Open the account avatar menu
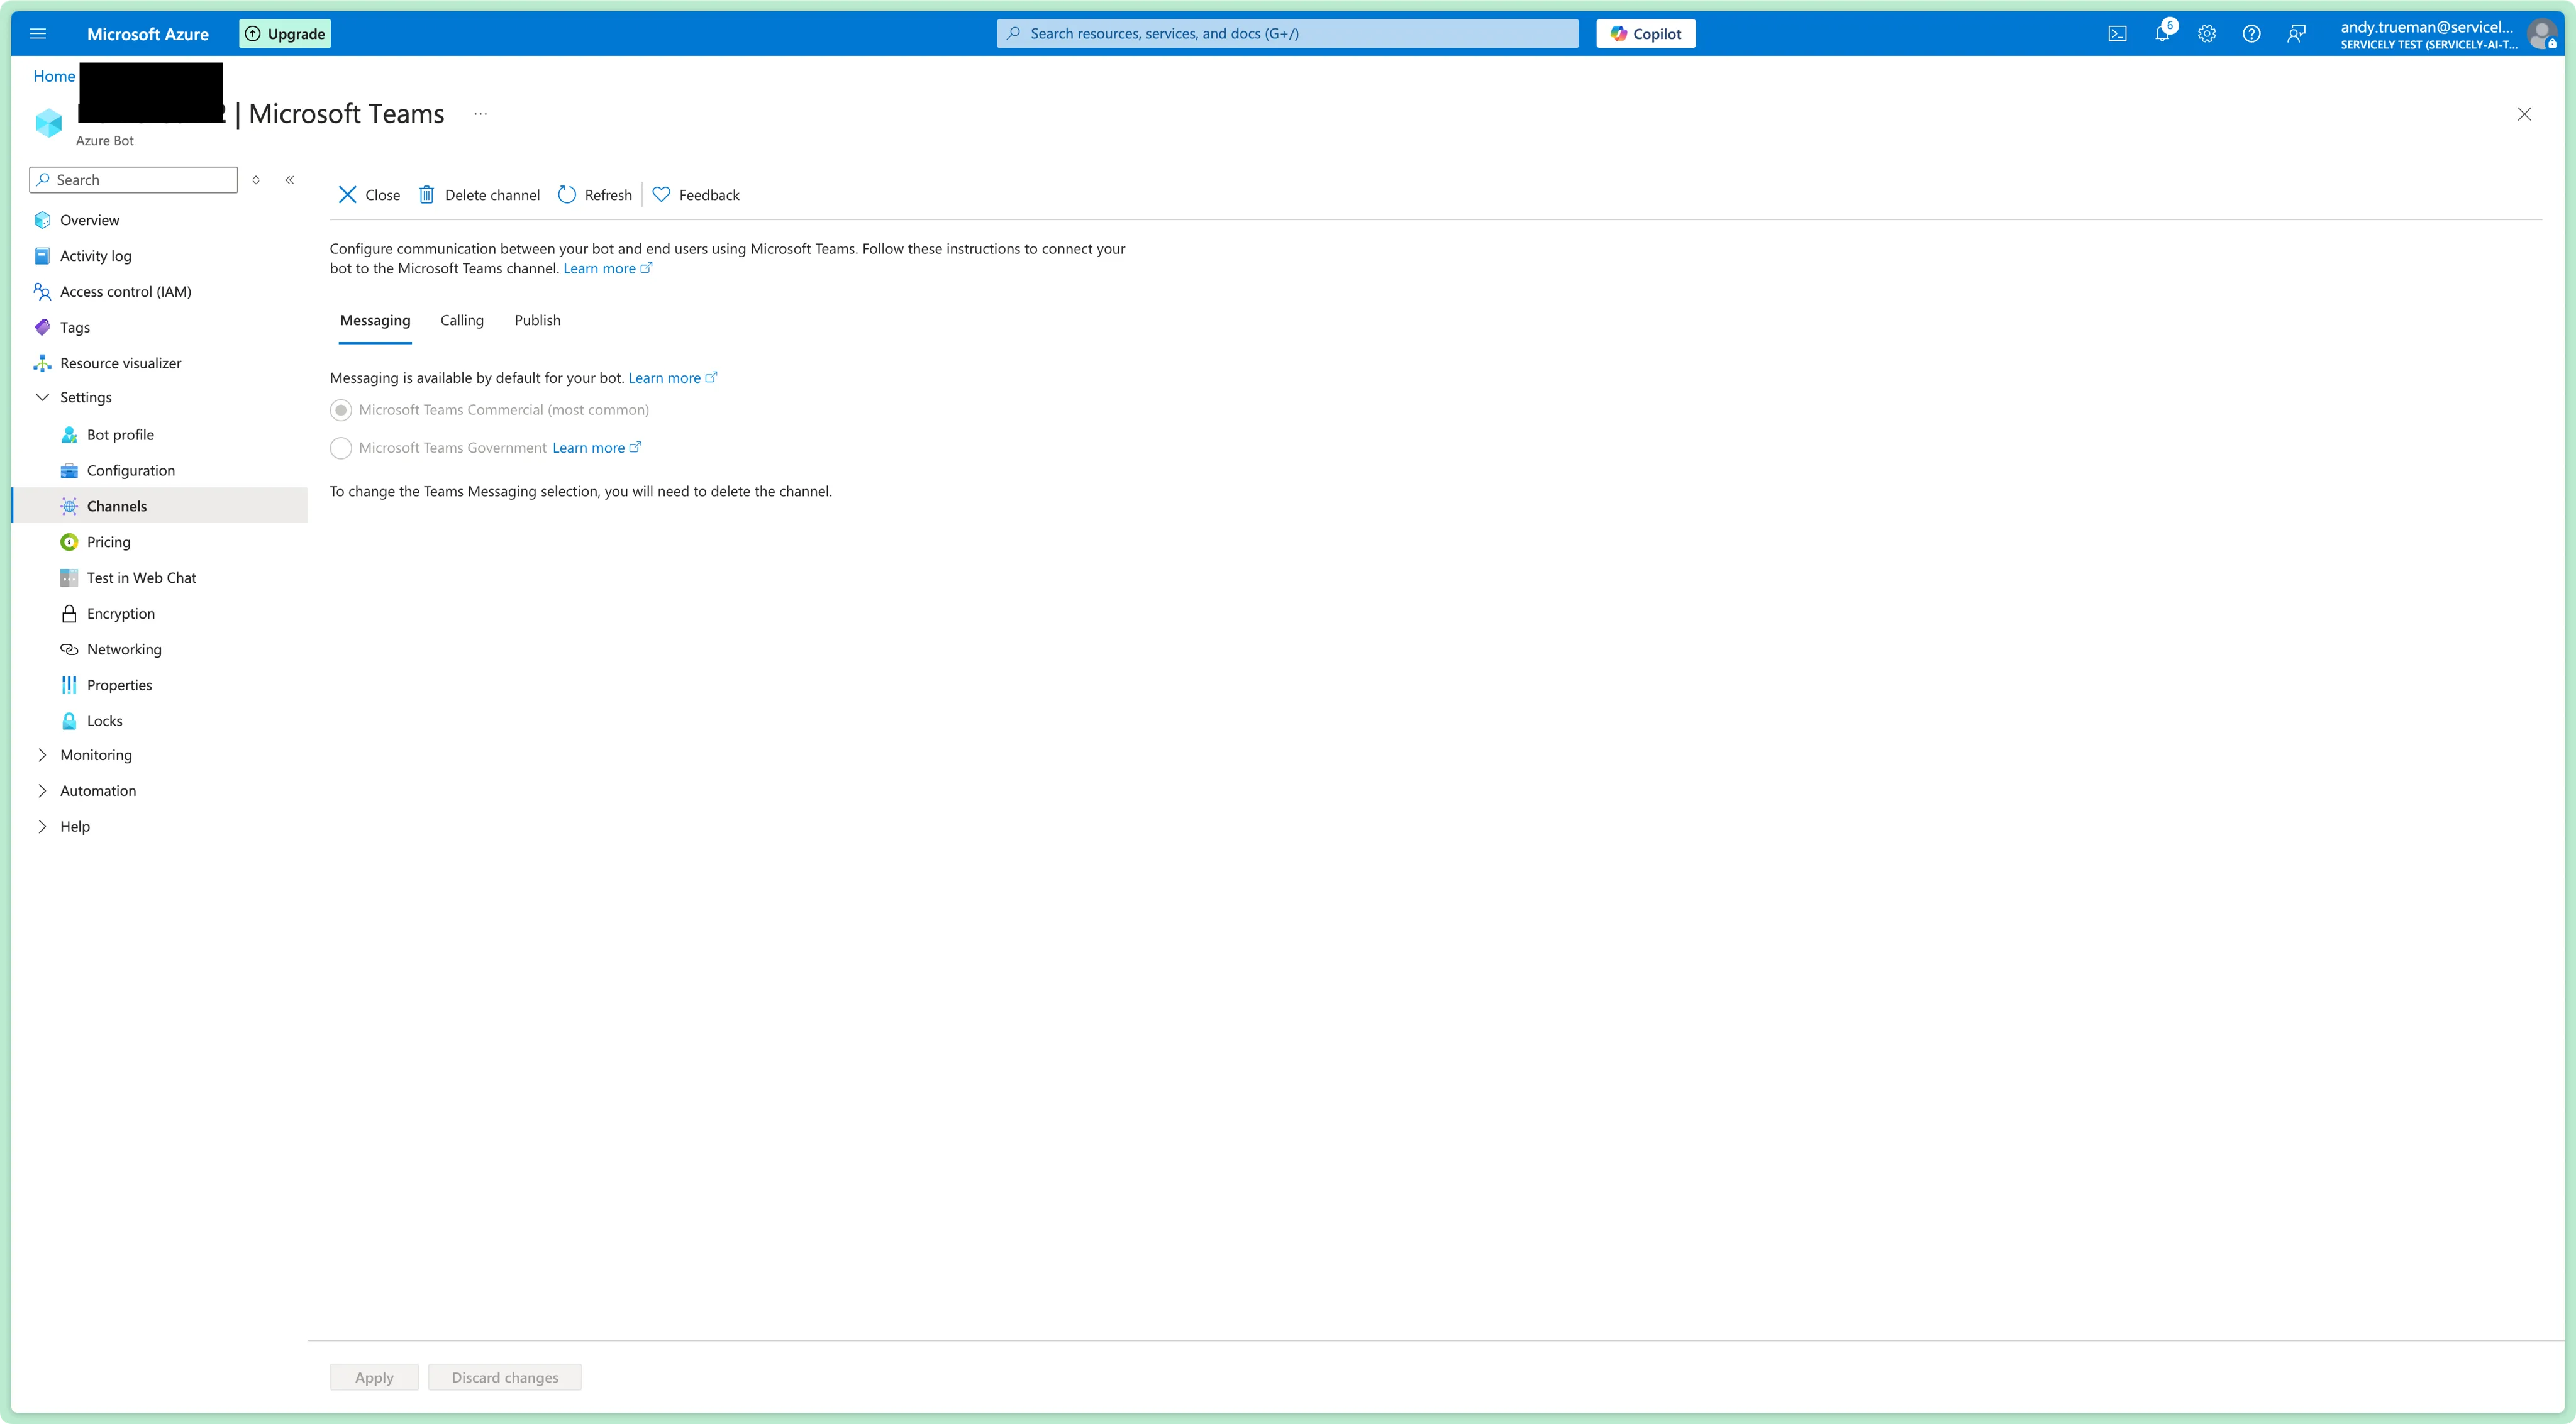This screenshot has height=1424, width=2576. tap(2541, 34)
